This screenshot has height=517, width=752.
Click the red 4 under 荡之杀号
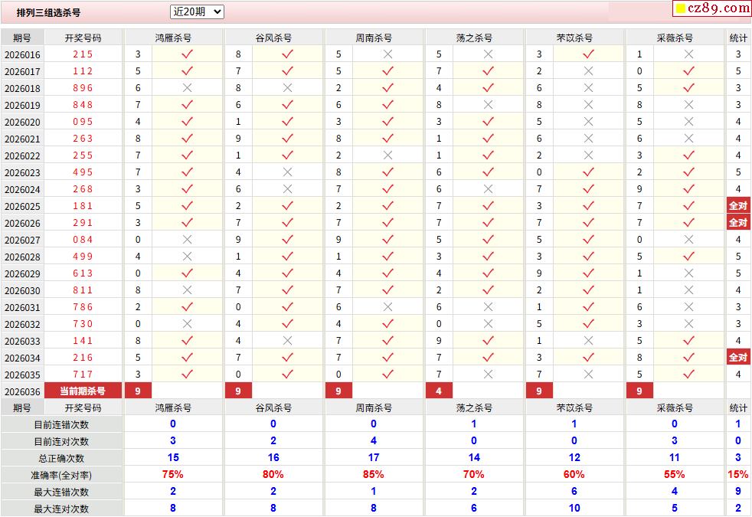(439, 391)
